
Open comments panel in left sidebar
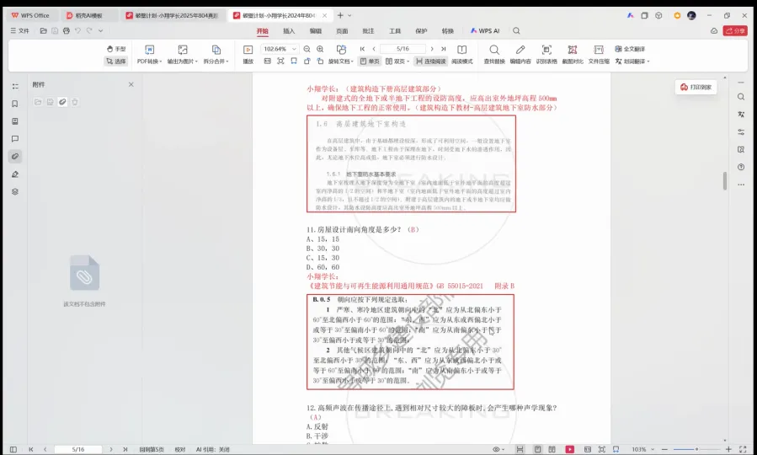click(x=15, y=139)
